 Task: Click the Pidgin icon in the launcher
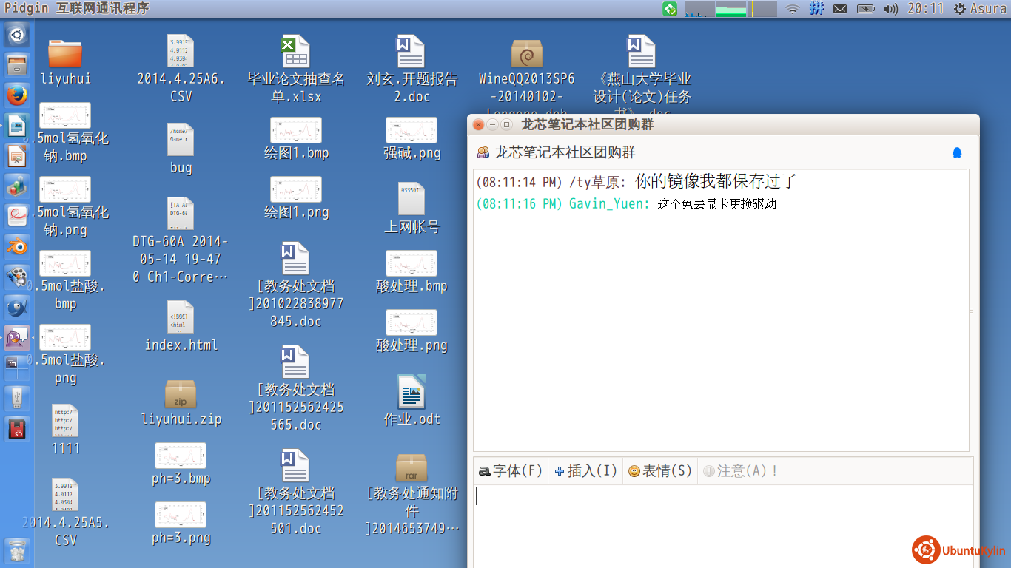pyautogui.click(x=17, y=337)
